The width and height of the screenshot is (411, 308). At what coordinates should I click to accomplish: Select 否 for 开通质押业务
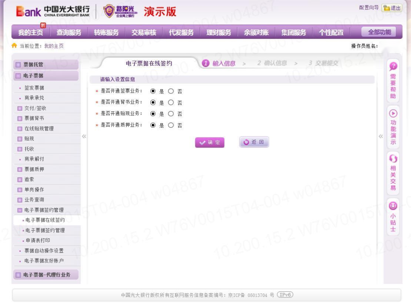click(171, 125)
